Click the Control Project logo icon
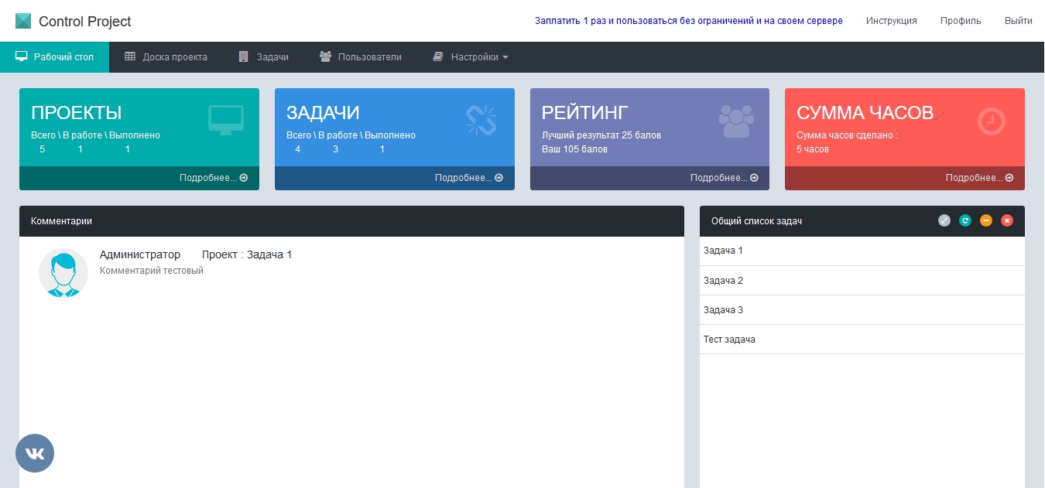The width and height of the screenshot is (1045, 488). tap(24, 21)
